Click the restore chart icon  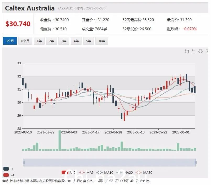(x=200, y=51)
